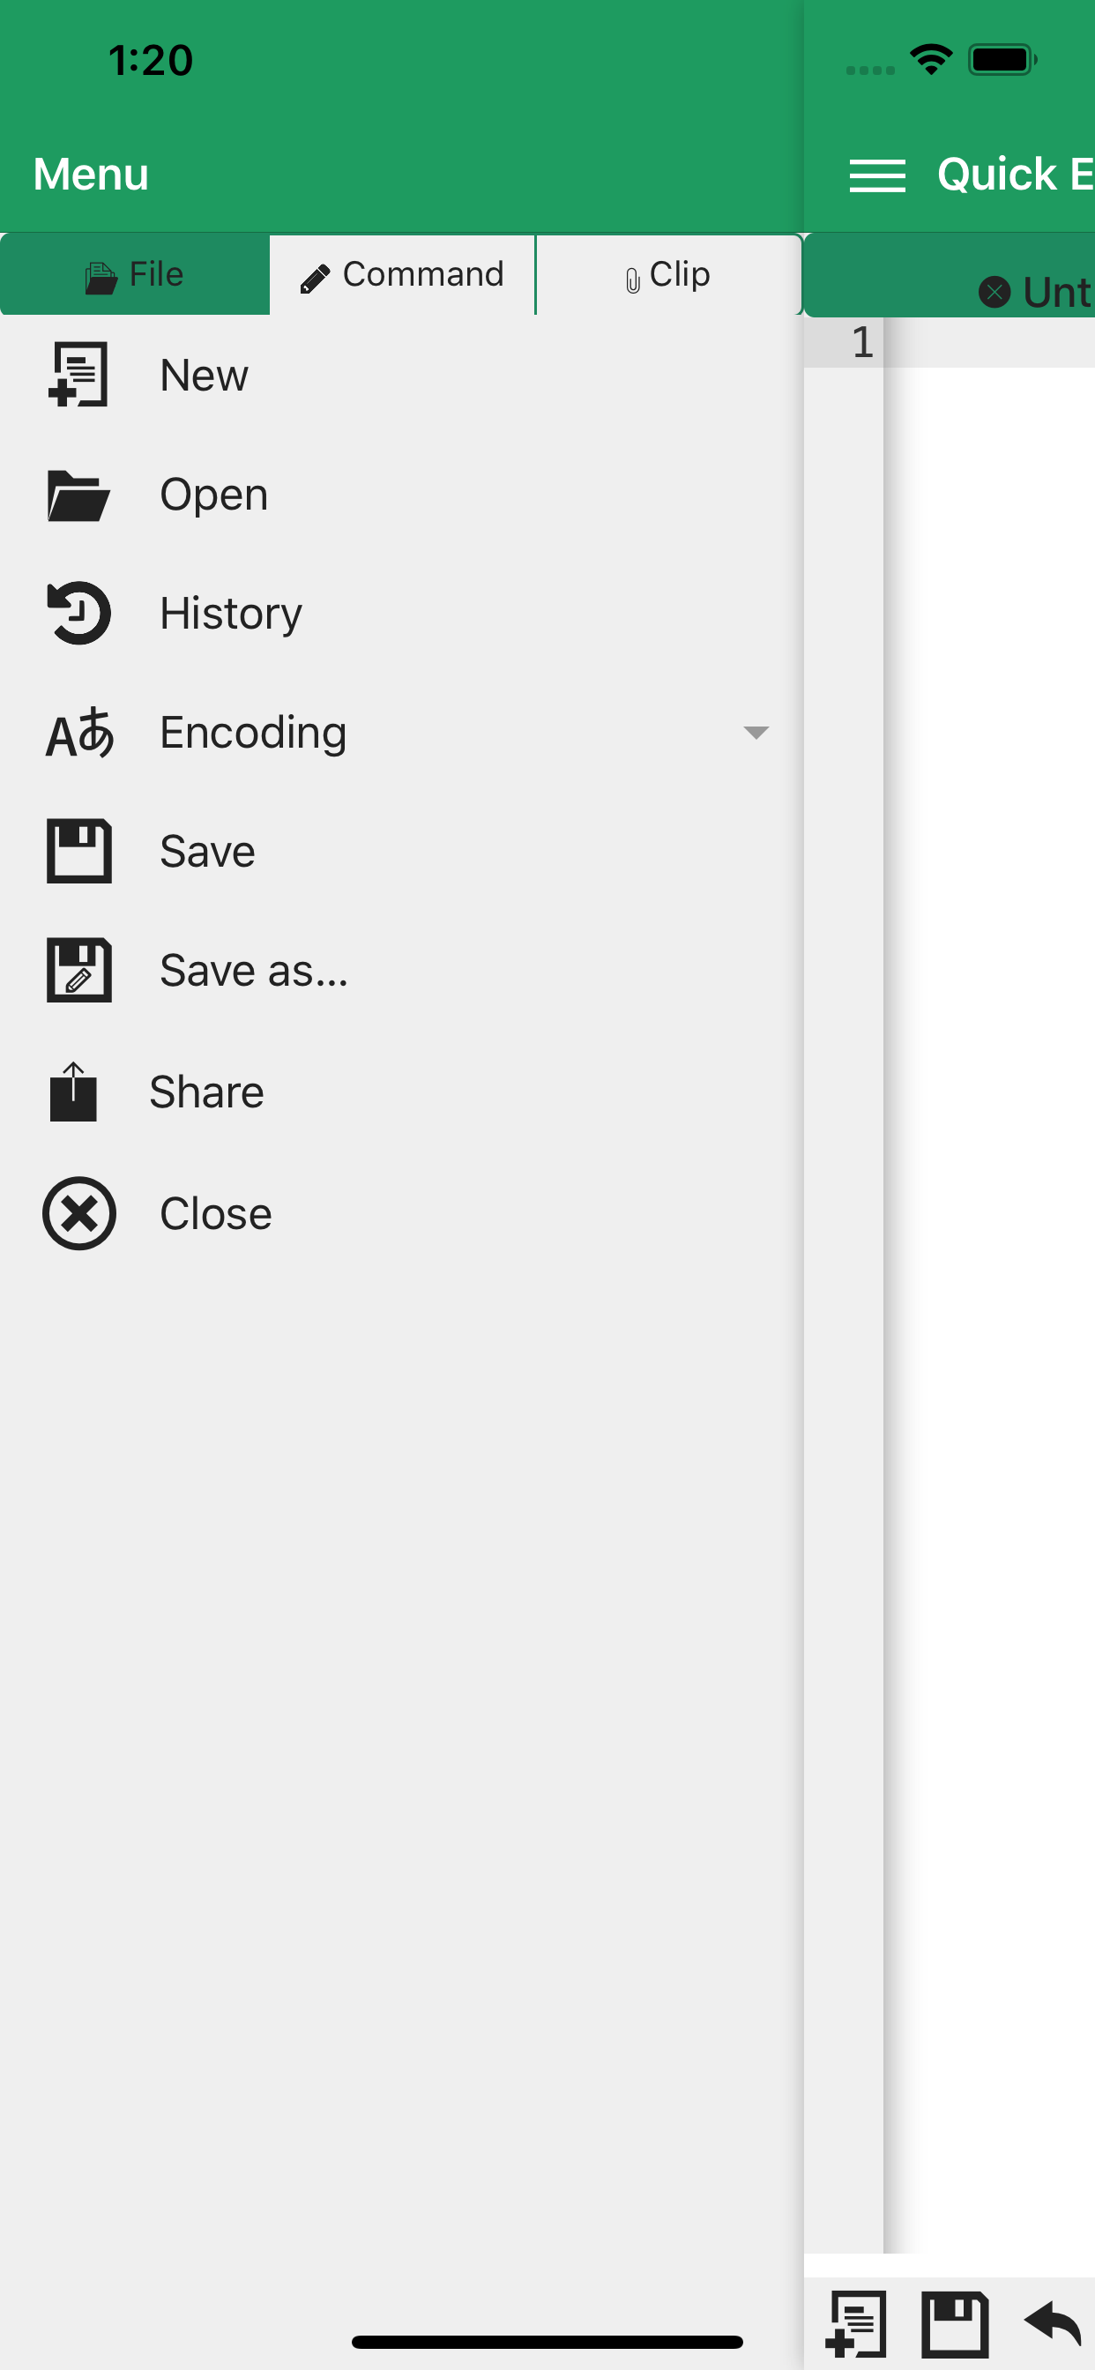Expand the Encoding dropdown arrow

[x=756, y=734]
